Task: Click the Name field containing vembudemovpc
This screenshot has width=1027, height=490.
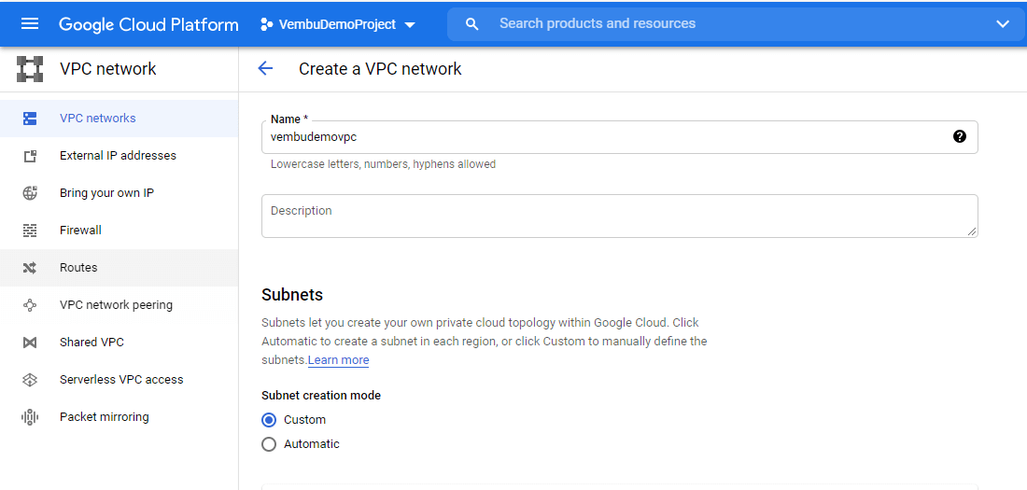Action: (x=620, y=137)
